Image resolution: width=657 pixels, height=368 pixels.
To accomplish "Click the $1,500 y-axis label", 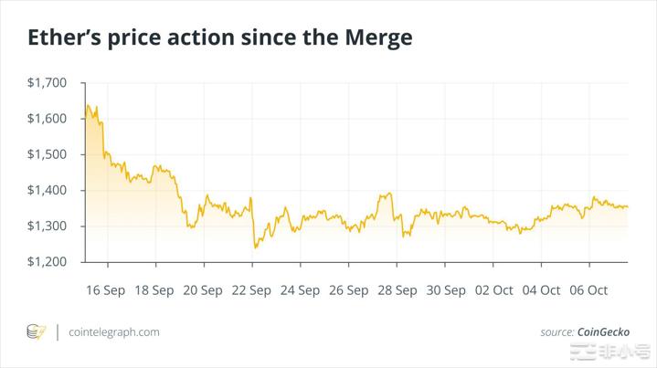I will tap(48, 154).
